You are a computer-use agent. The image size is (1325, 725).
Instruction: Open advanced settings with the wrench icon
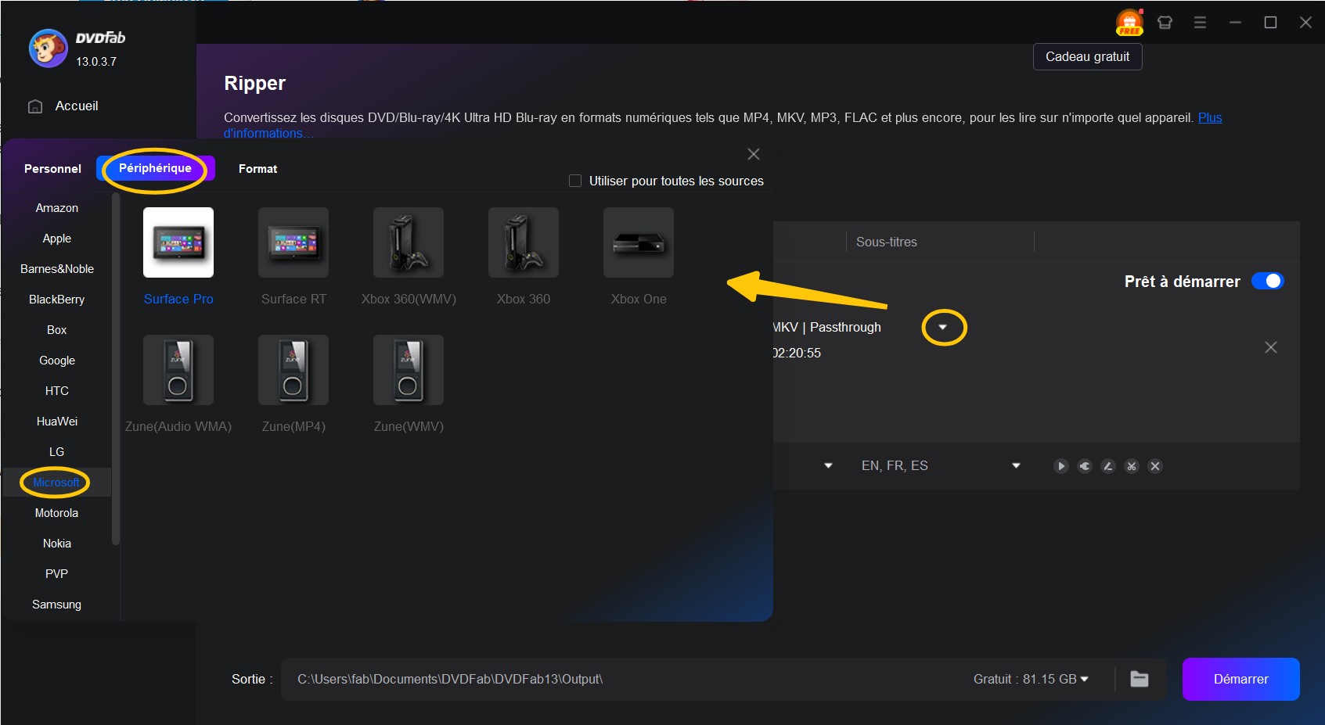point(1085,466)
